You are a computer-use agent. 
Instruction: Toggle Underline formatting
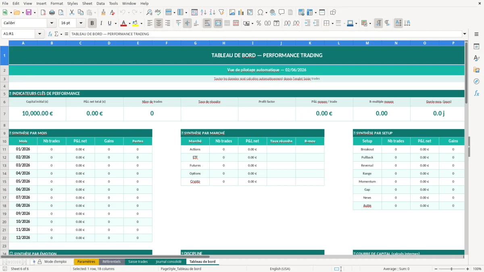(x=109, y=23)
